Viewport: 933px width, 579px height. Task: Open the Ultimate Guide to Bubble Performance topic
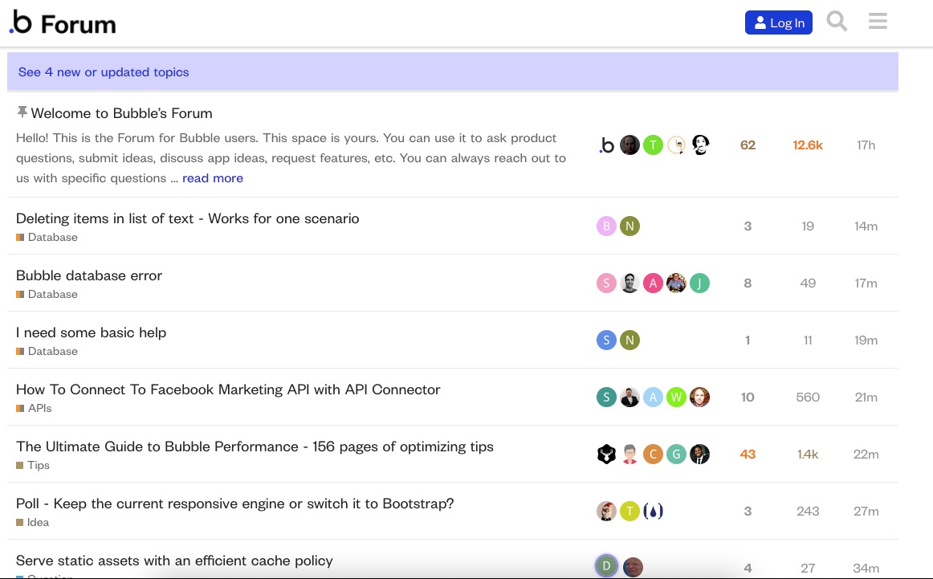(255, 446)
